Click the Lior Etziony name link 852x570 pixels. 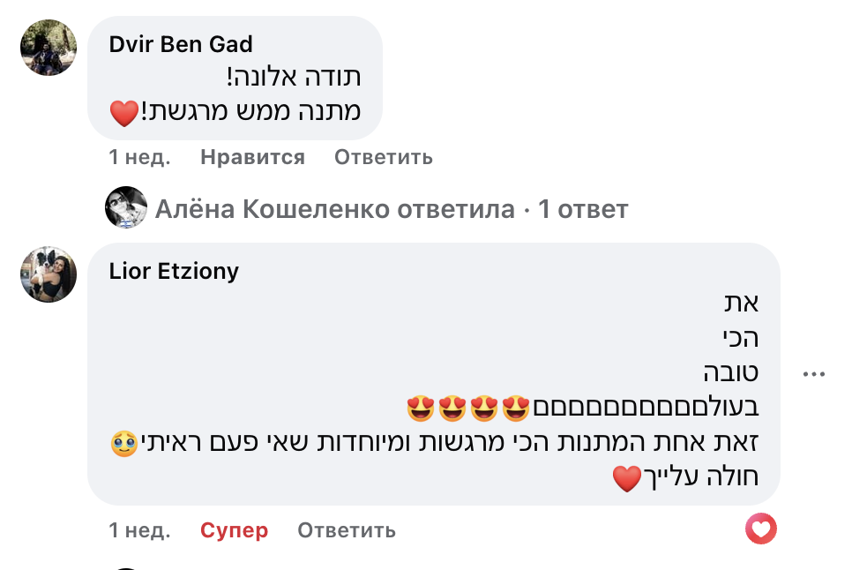click(174, 271)
